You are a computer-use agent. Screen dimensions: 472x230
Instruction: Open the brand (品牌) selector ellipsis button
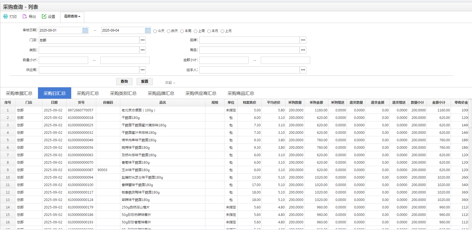(303, 40)
